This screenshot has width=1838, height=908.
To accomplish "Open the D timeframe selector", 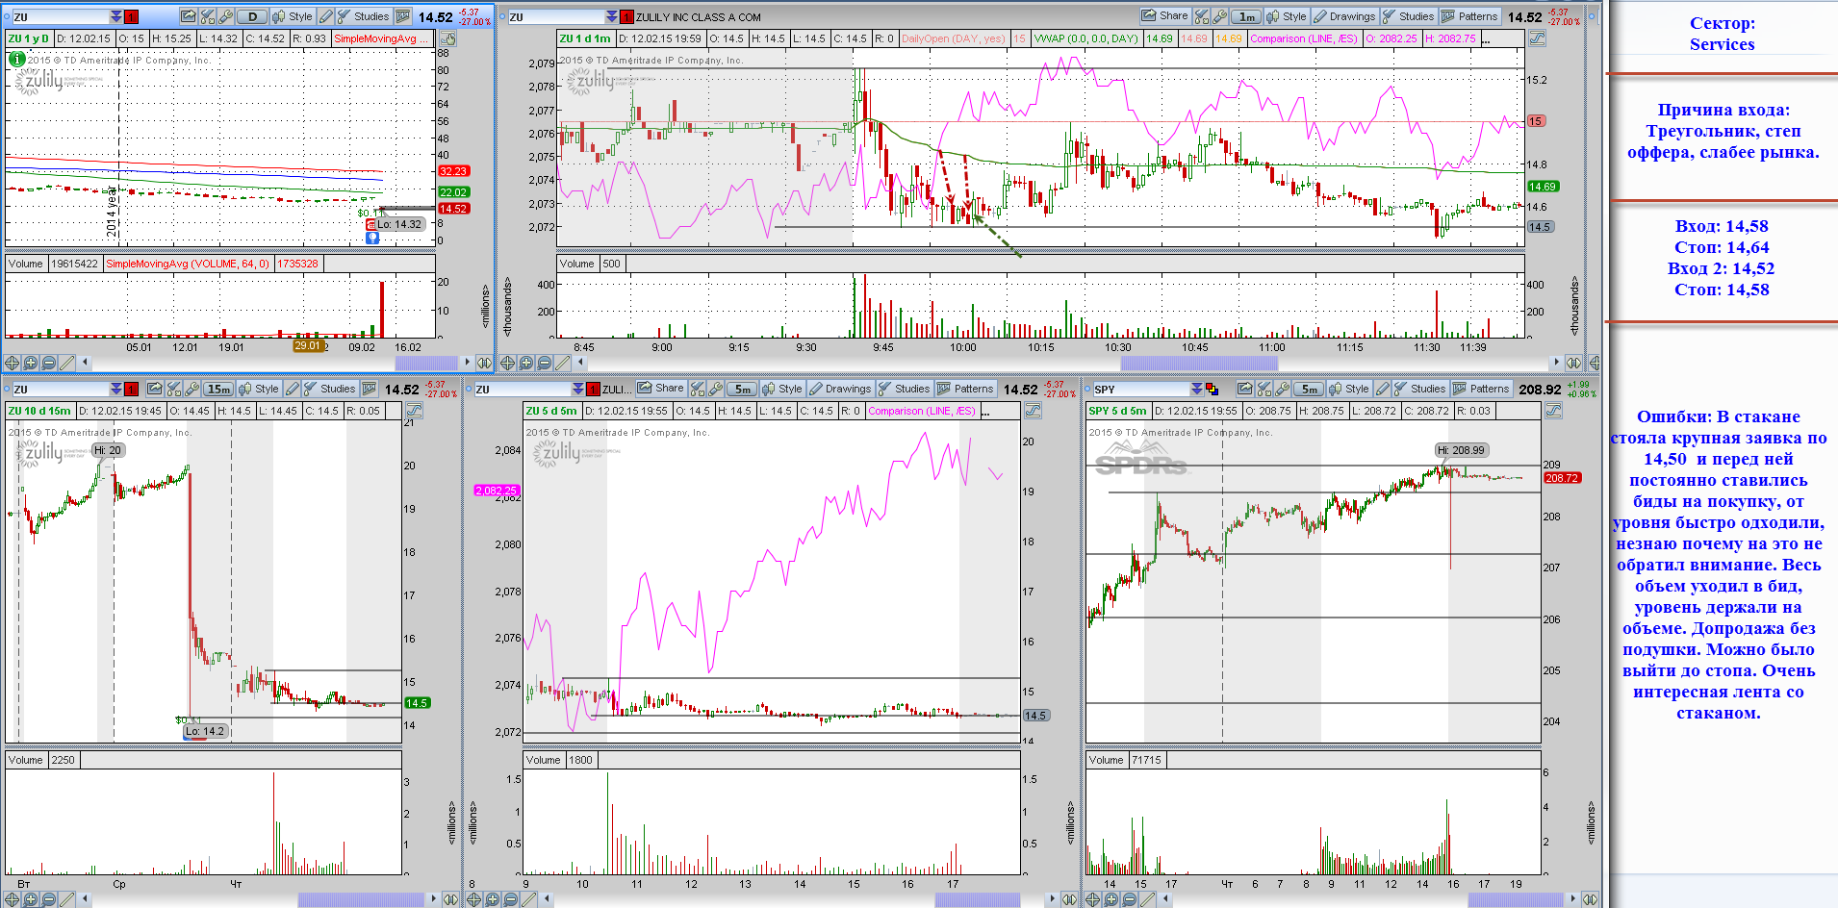I will pos(252,16).
